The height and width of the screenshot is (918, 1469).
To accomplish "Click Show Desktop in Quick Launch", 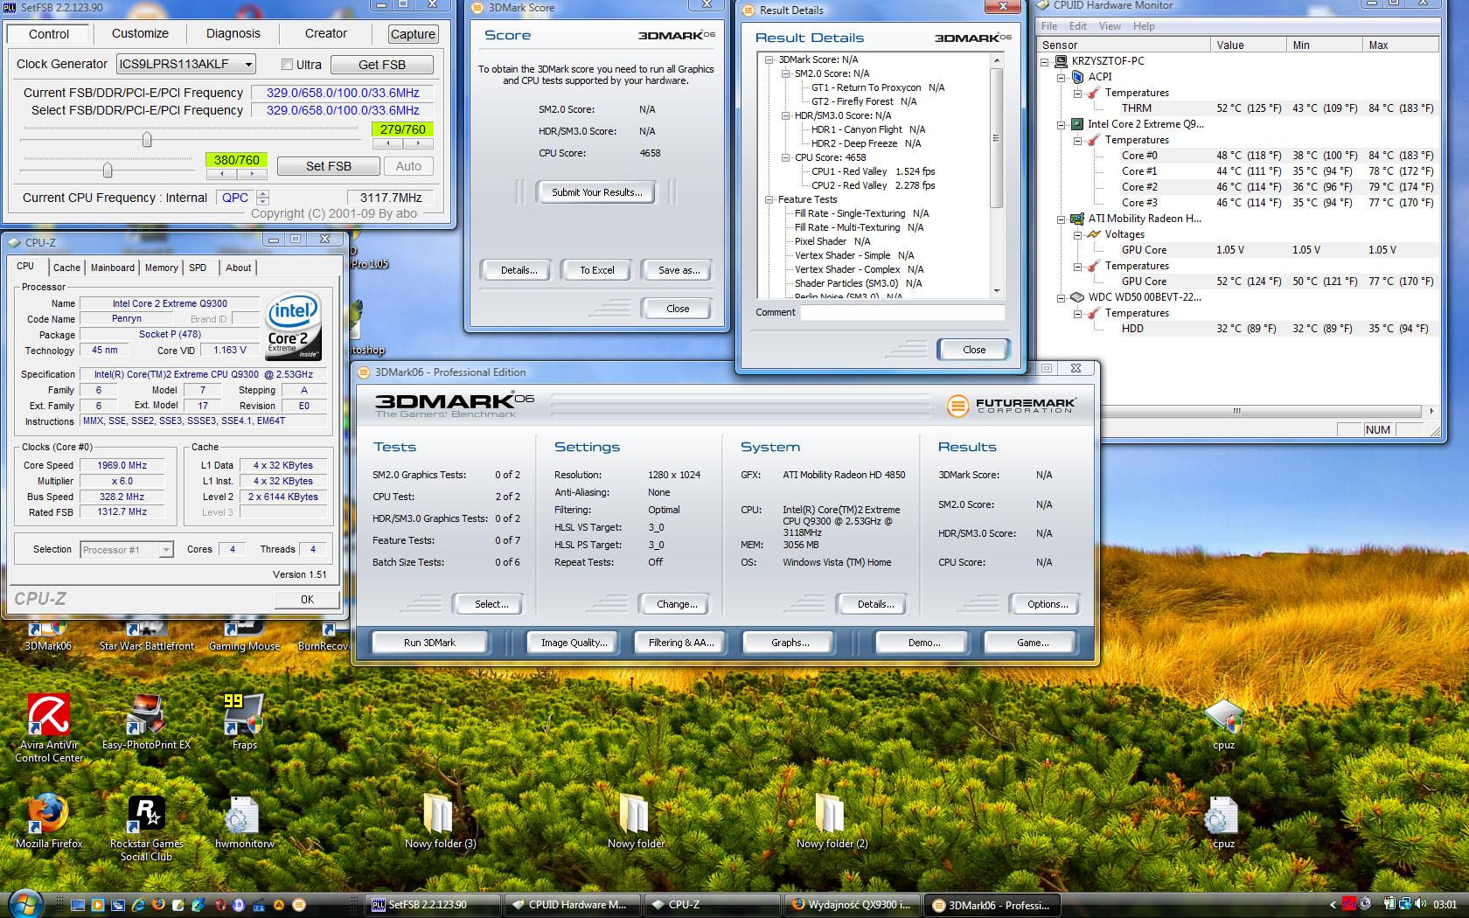I will click(x=78, y=905).
